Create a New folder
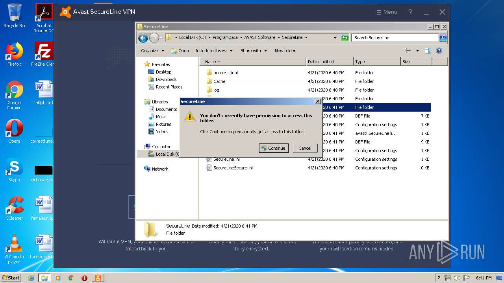The image size is (504, 283). [x=285, y=51]
